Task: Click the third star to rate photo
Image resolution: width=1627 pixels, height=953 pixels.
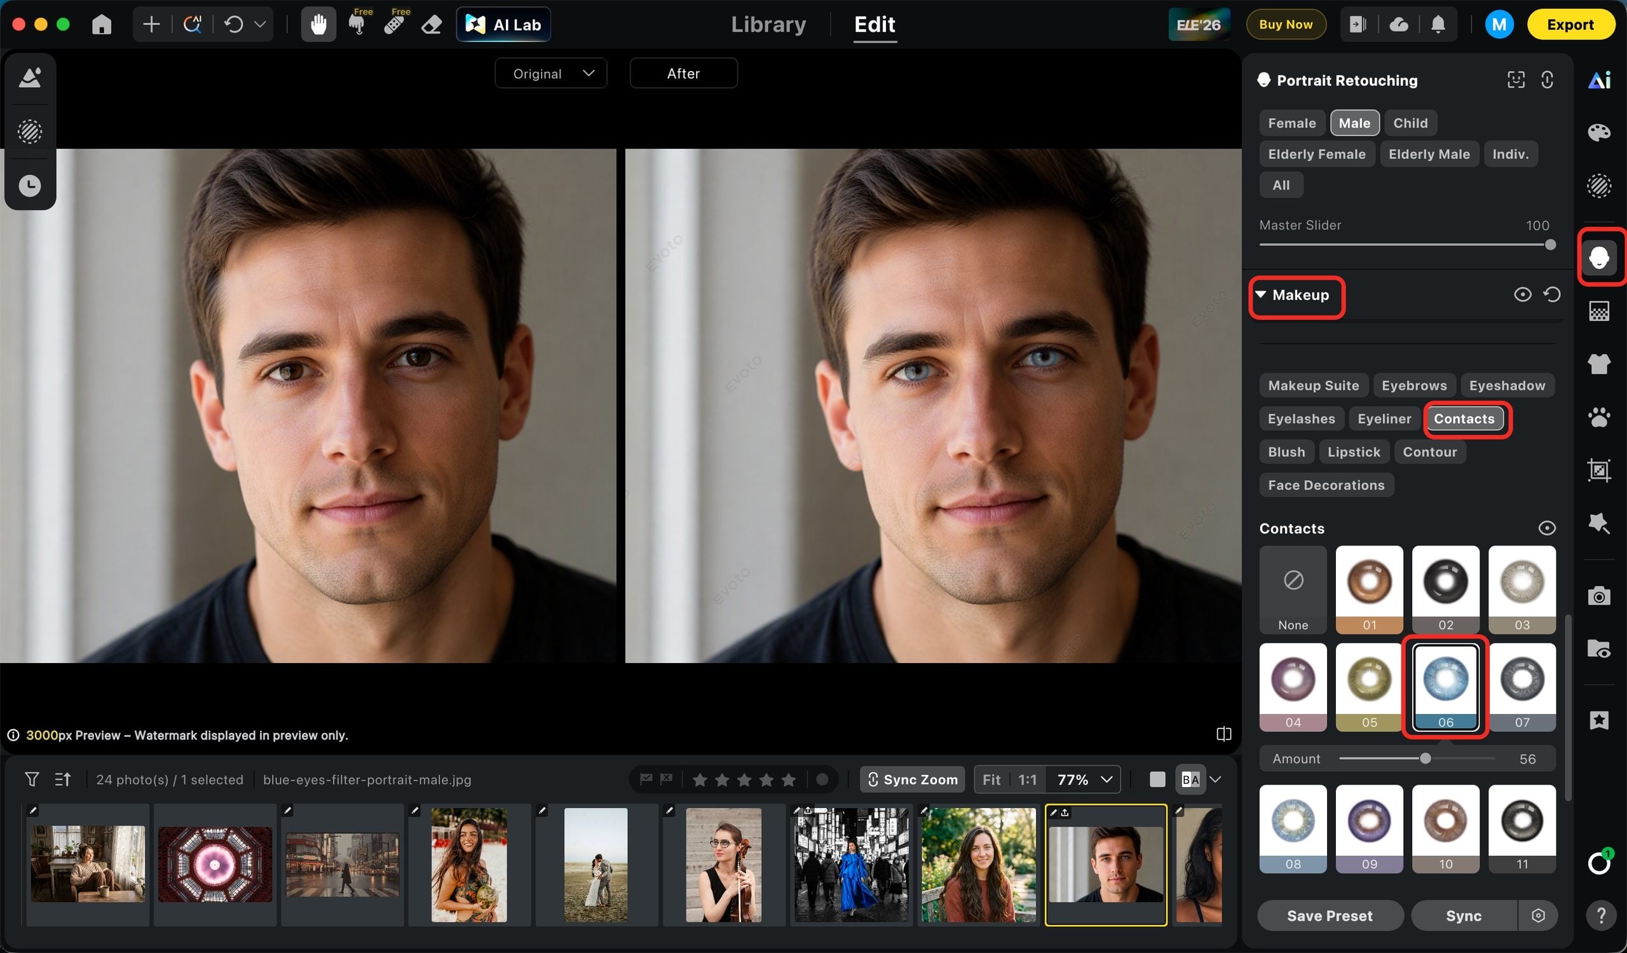Action: click(744, 779)
